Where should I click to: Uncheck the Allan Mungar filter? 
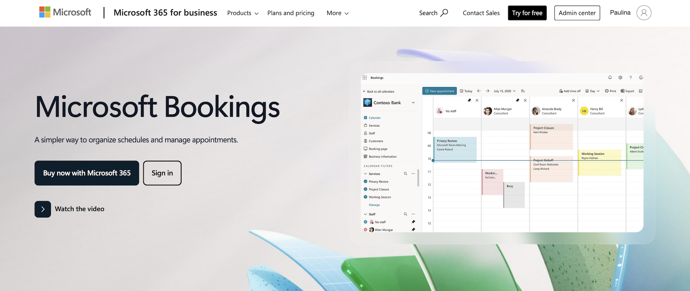[x=366, y=230]
